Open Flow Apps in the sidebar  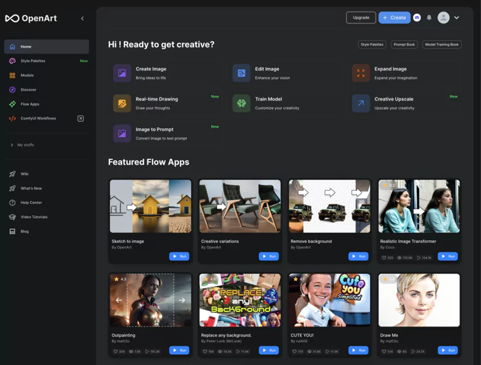click(x=47, y=104)
